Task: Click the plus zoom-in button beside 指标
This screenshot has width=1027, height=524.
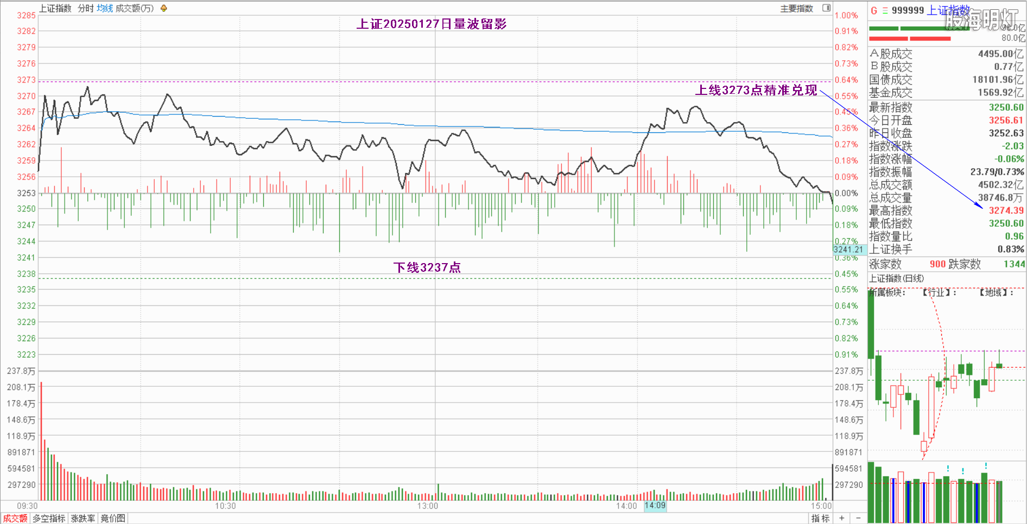Action: coord(841,519)
